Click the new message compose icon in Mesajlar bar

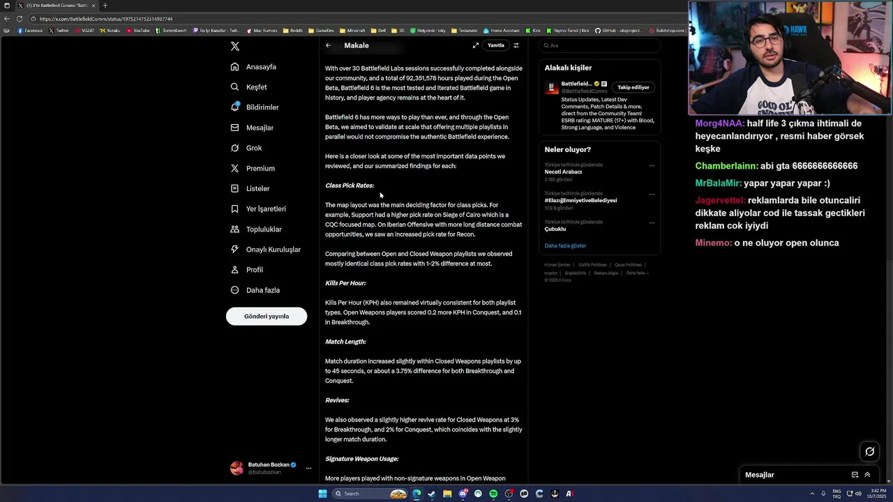coord(855,475)
